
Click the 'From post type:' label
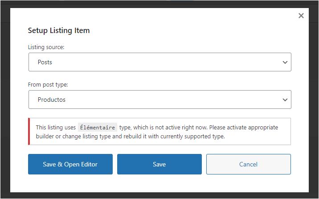[48, 84]
